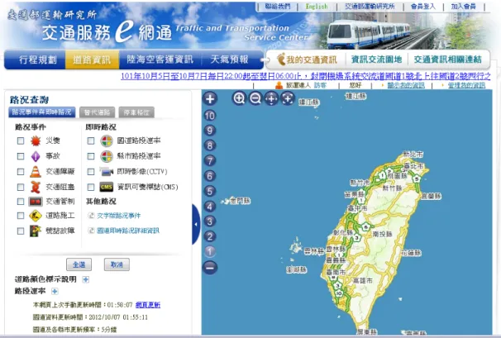Click the purple accident diamond icon
Image resolution: width=501 pixels, height=338 pixels.
(36, 156)
